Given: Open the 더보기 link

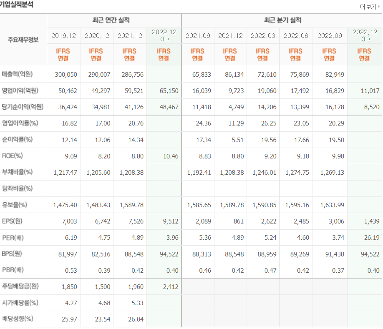Looking at the screenshot, I should pyautogui.click(x=370, y=7).
